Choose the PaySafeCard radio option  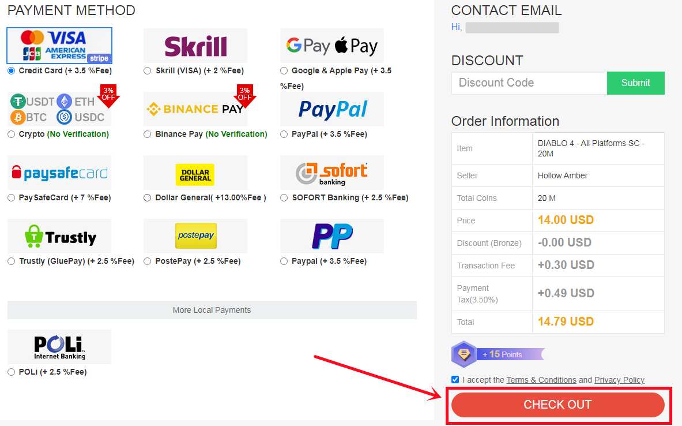click(x=12, y=198)
